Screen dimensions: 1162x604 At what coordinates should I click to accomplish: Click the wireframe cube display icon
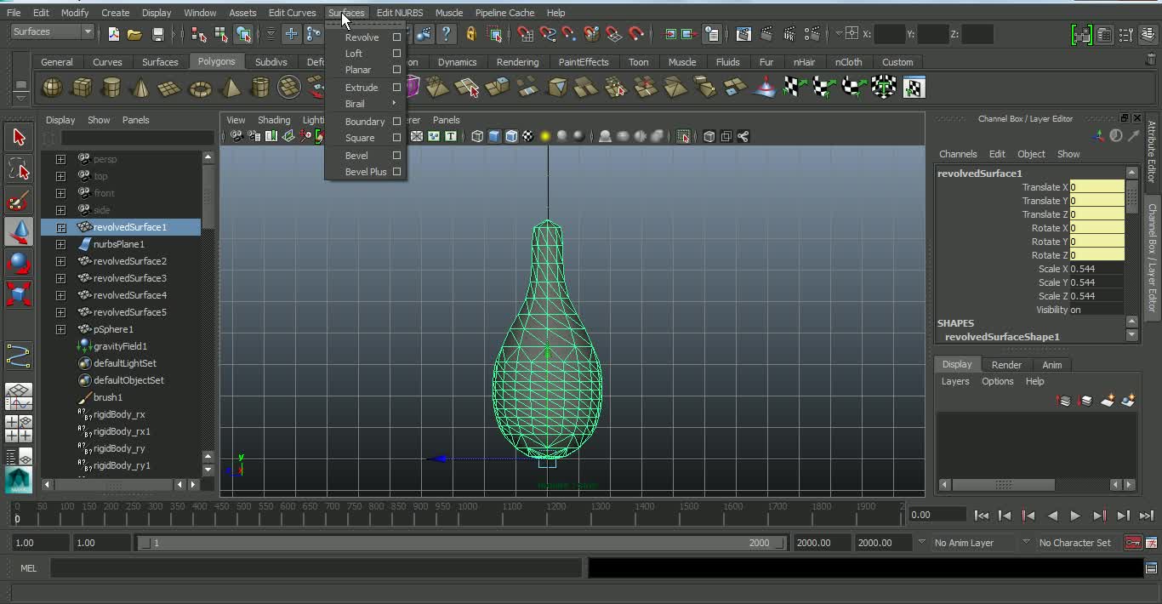(477, 136)
